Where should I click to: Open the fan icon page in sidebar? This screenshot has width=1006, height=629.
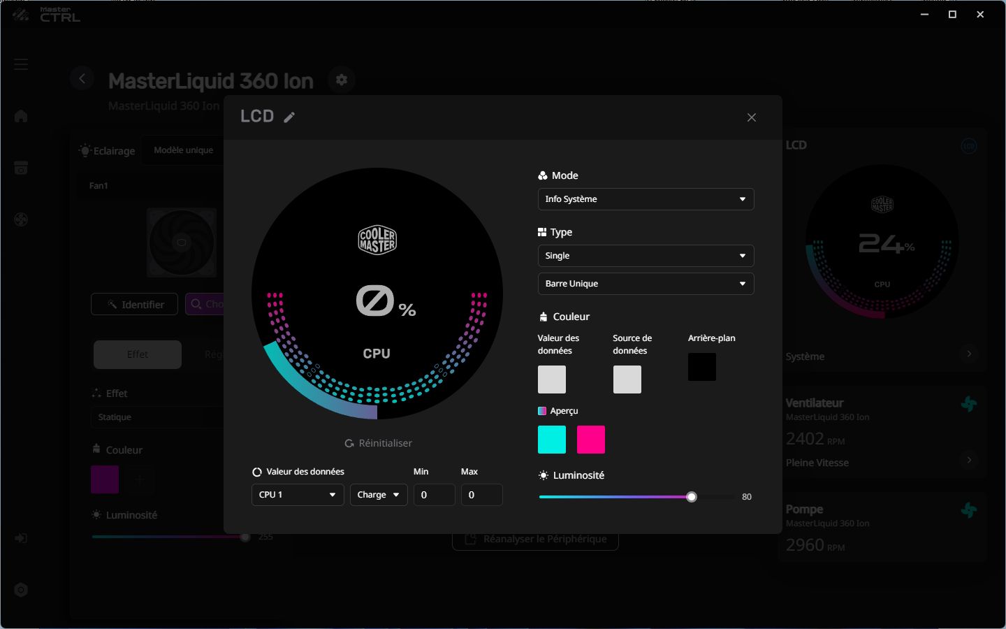click(x=21, y=220)
